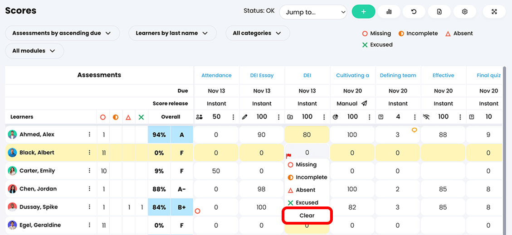Click the Missing circle icon in Learners header

pyautogui.click(x=103, y=117)
